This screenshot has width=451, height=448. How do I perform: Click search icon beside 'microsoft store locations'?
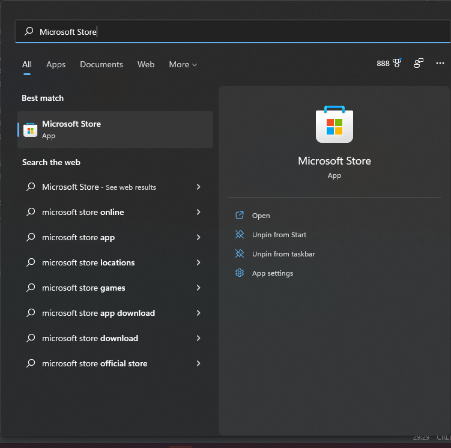tap(31, 262)
